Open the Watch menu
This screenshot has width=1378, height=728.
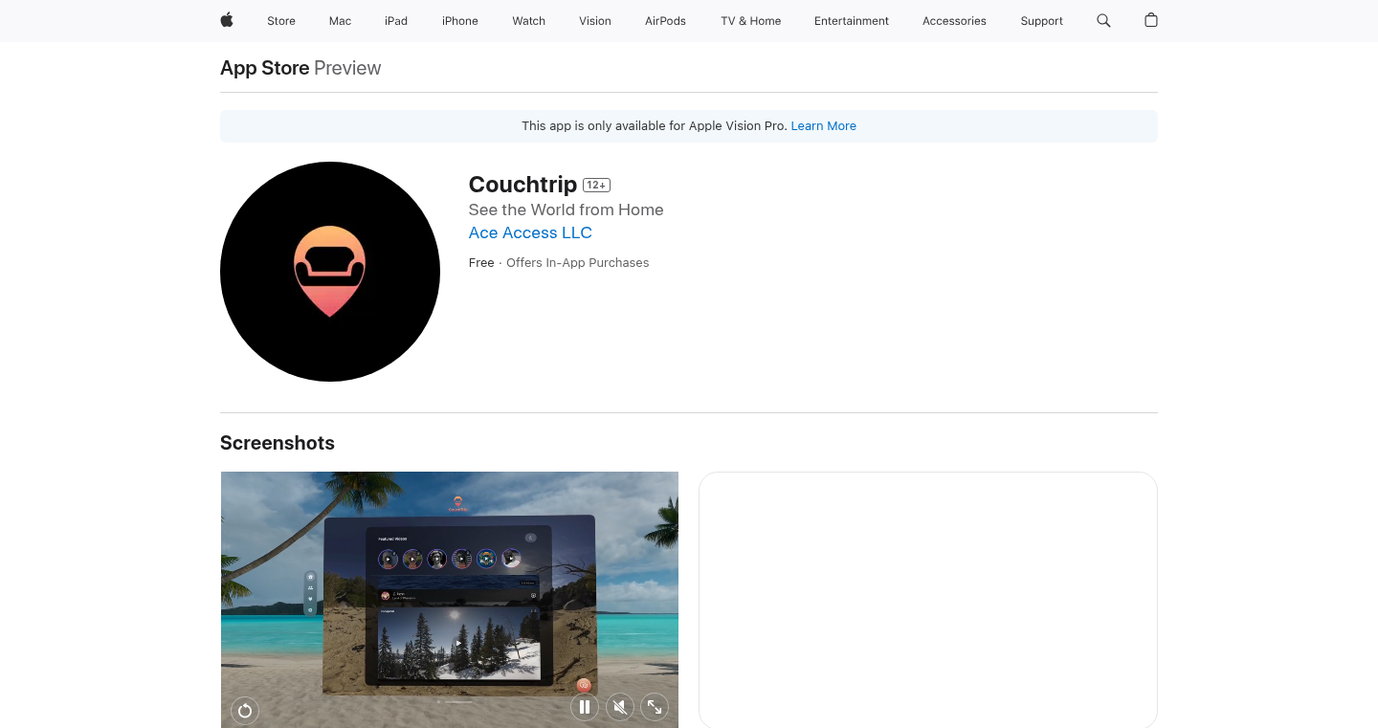(529, 21)
